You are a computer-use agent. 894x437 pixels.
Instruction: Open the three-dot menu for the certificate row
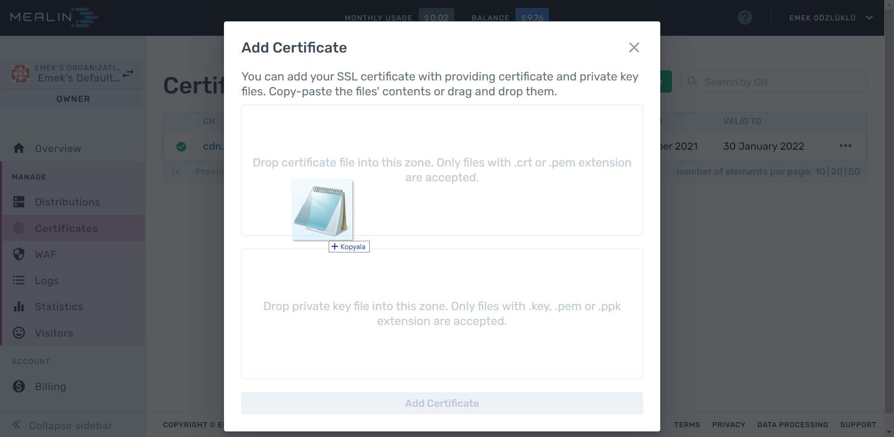pos(845,146)
